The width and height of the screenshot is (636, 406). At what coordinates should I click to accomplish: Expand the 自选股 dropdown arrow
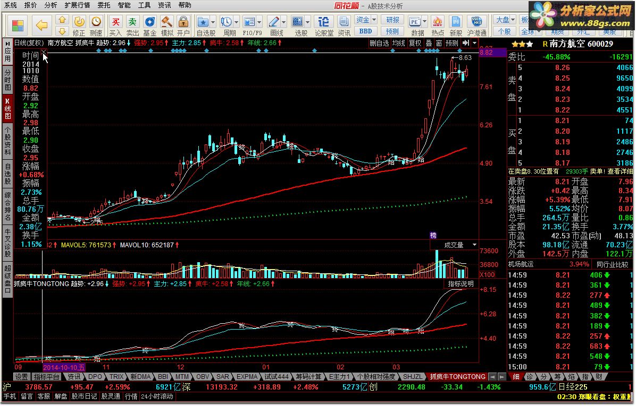(213, 22)
